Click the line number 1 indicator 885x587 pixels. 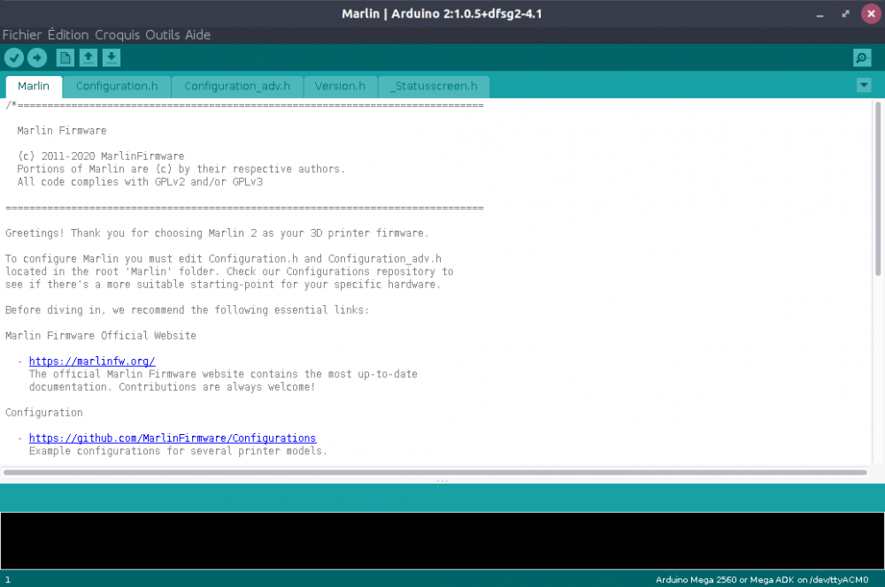[x=8, y=580]
